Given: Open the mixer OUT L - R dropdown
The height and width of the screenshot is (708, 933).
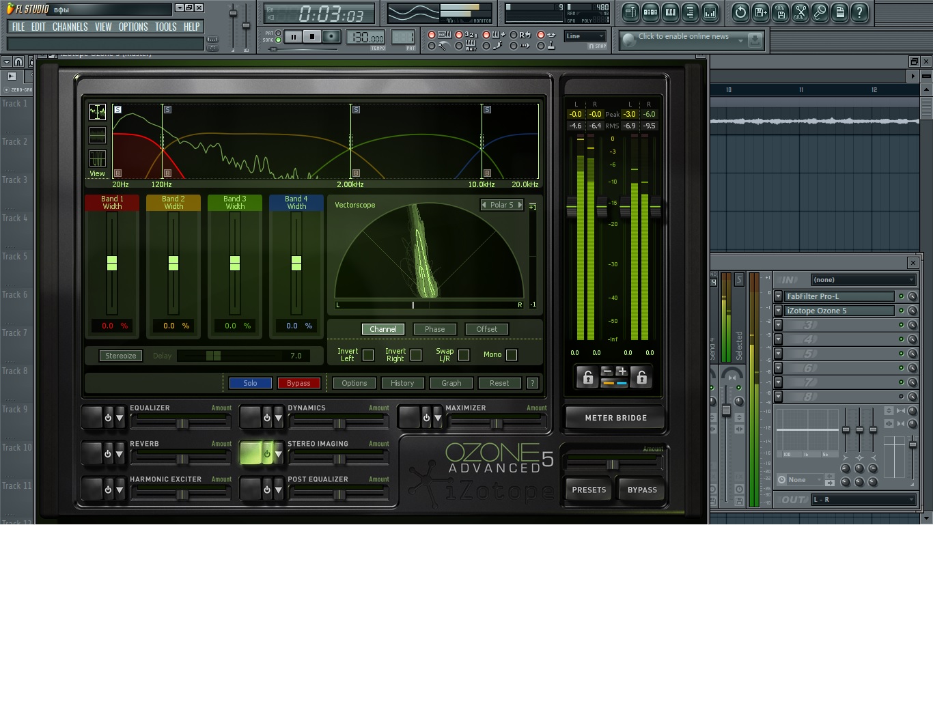Looking at the screenshot, I should point(863,500).
